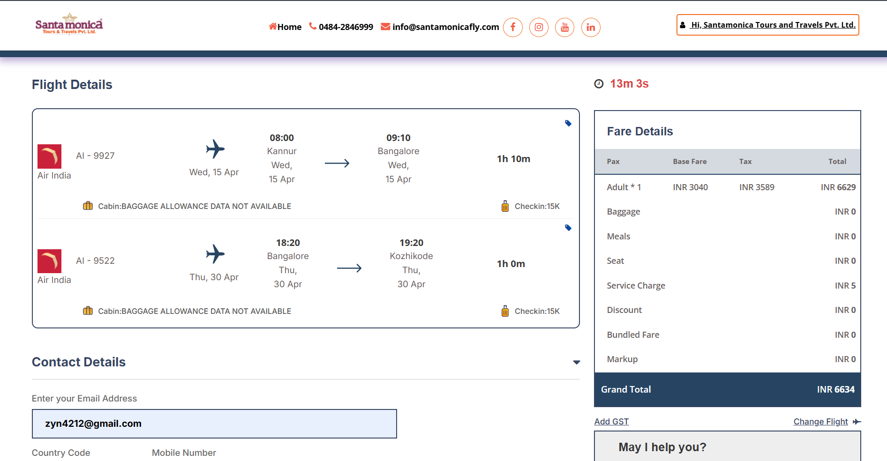Click the Santa Monica logo

coord(69,24)
